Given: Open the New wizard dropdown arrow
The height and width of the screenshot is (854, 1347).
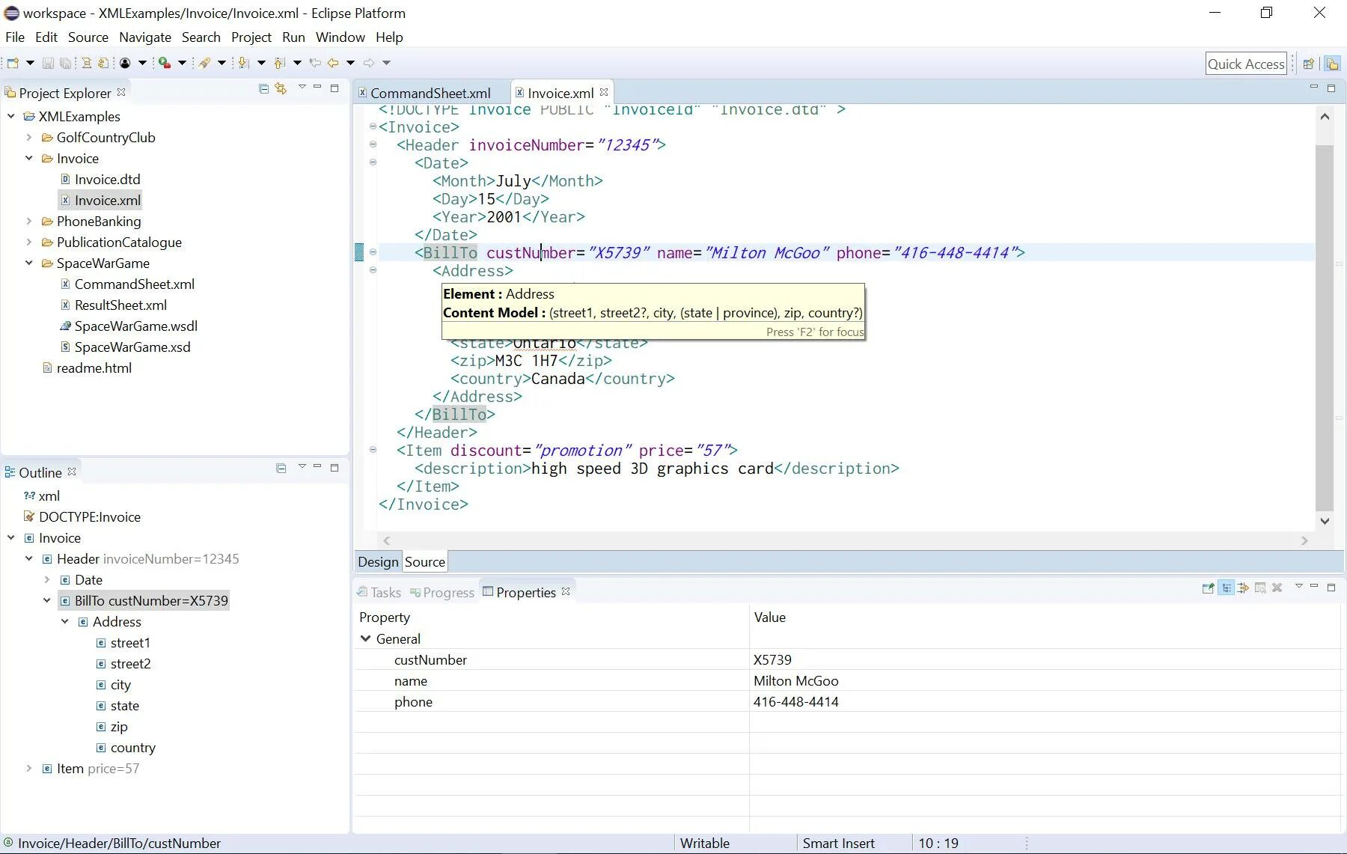Looking at the screenshot, I should 30,63.
